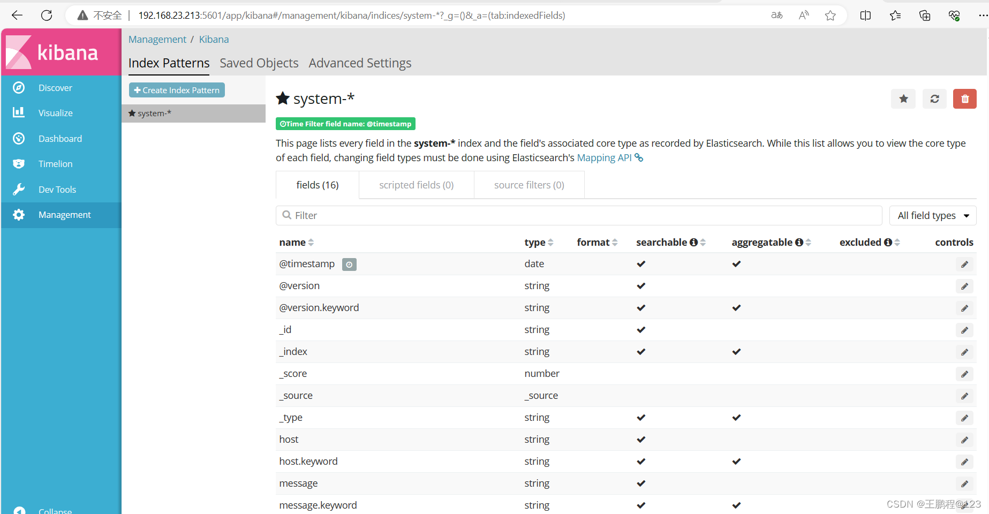The height and width of the screenshot is (514, 989).
Task: Click Create Index Pattern button
Action: point(177,90)
